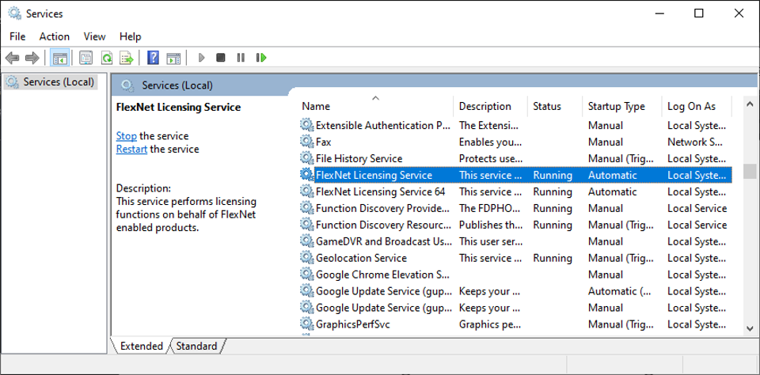
Task: Click Running status of Geolocation Service
Action: (x=553, y=258)
